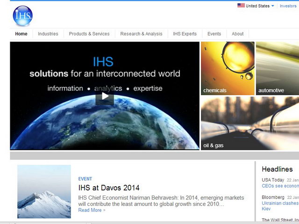Open the IHS at Davos 2014 headline
This screenshot has height=224, width=299.
click(109, 188)
